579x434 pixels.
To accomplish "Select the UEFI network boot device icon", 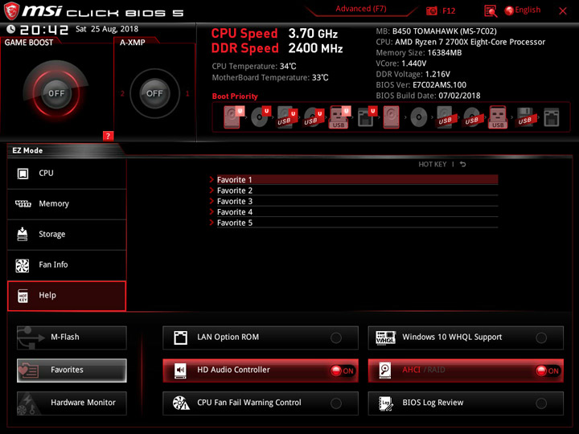I will point(367,117).
